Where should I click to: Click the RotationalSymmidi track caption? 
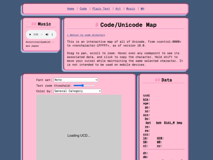point(39,44)
